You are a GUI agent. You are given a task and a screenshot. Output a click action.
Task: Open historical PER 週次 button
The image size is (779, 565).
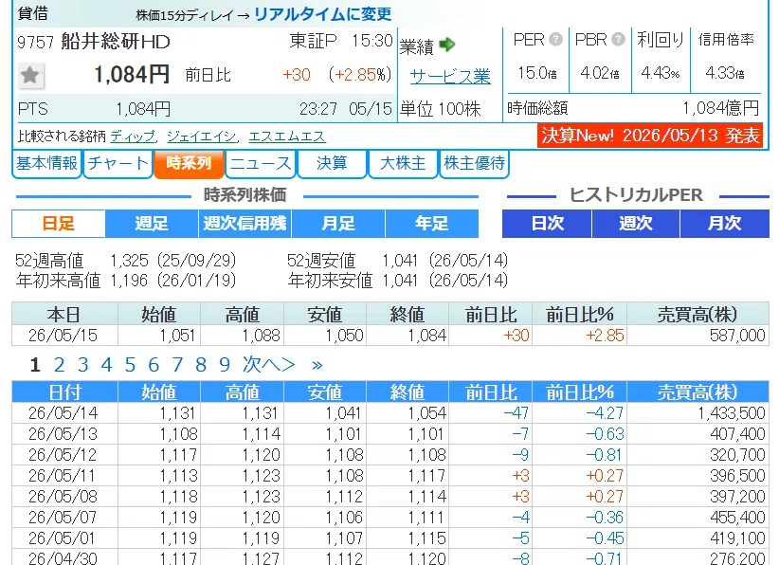pyautogui.click(x=636, y=224)
